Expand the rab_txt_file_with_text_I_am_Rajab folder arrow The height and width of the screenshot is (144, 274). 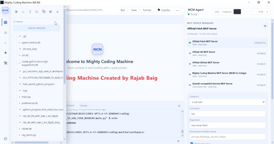click(20, 116)
